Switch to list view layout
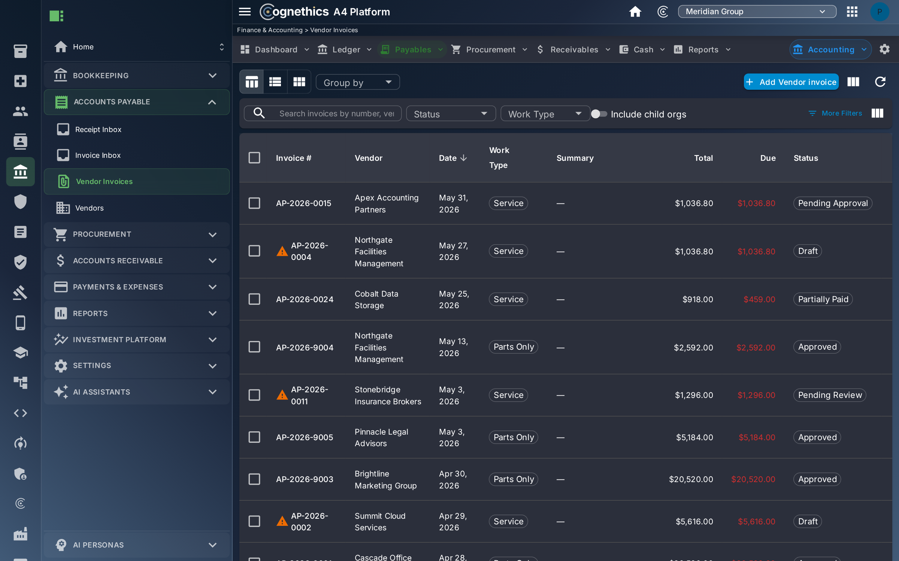Viewport: 899px width, 561px height. [x=275, y=82]
